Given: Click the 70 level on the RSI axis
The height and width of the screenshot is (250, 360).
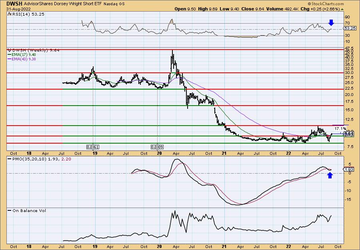Looking at the screenshot, I should [348, 23].
